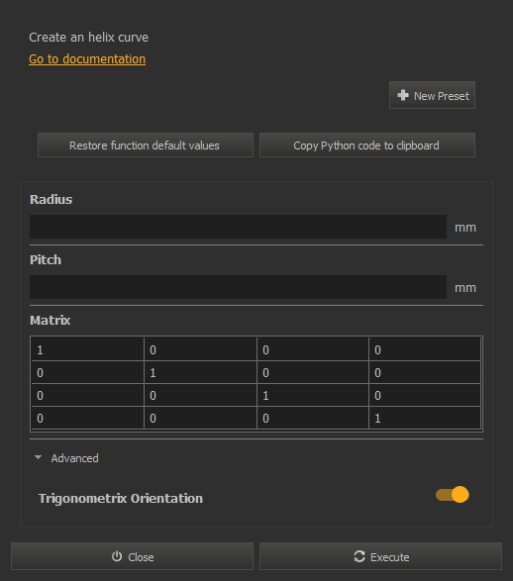513x581 pixels.
Task: Click Copy Python code to clipboard
Action: [x=367, y=145]
